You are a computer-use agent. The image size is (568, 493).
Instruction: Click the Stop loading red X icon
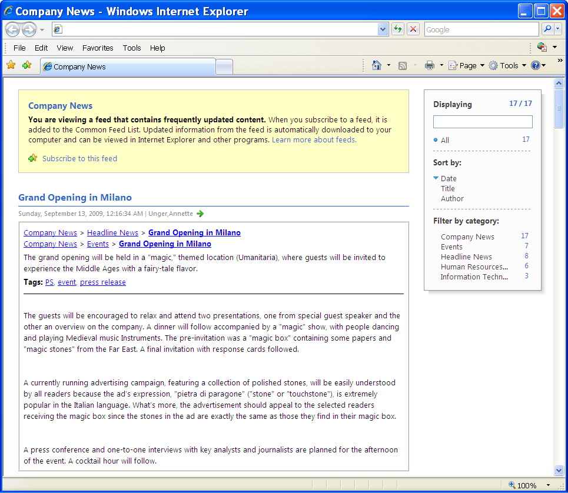[x=412, y=28]
